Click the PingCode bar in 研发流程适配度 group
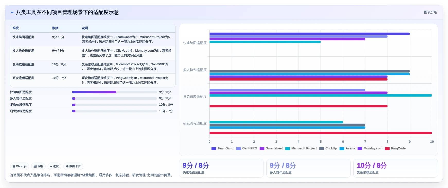The image size is (448, 188). tap(321, 133)
